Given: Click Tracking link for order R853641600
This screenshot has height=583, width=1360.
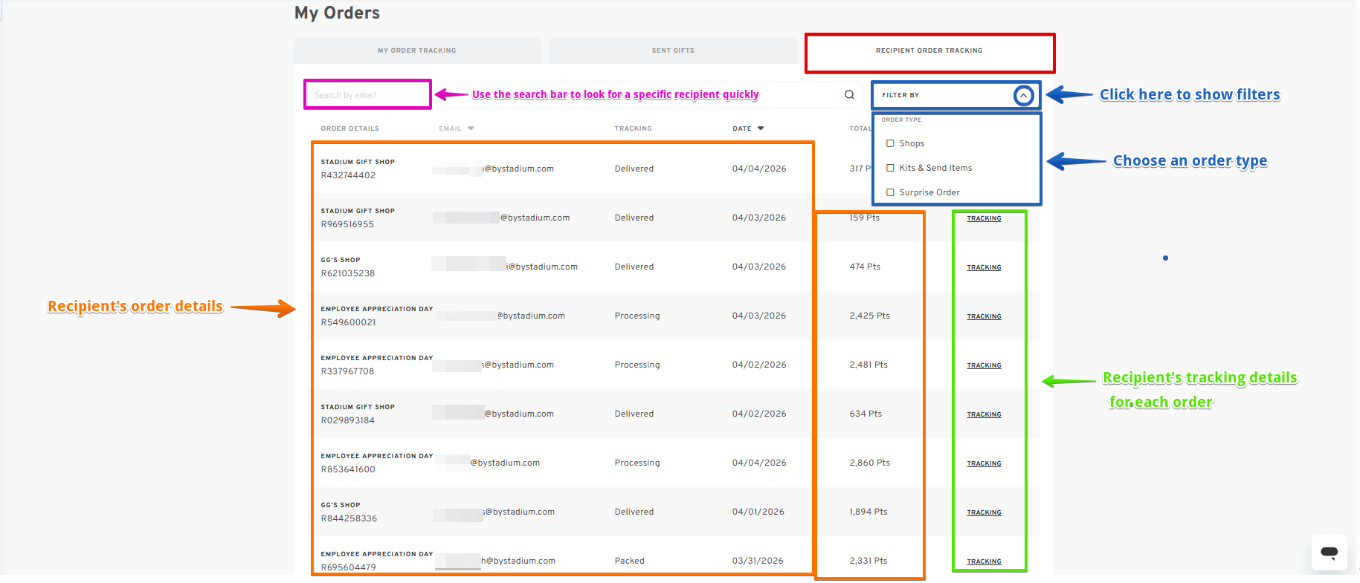Looking at the screenshot, I should (x=984, y=463).
